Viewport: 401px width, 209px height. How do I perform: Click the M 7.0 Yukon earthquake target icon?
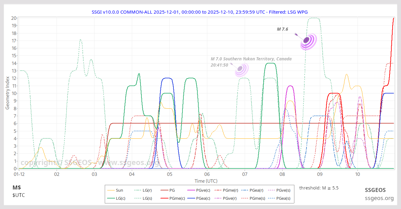coord(241,69)
